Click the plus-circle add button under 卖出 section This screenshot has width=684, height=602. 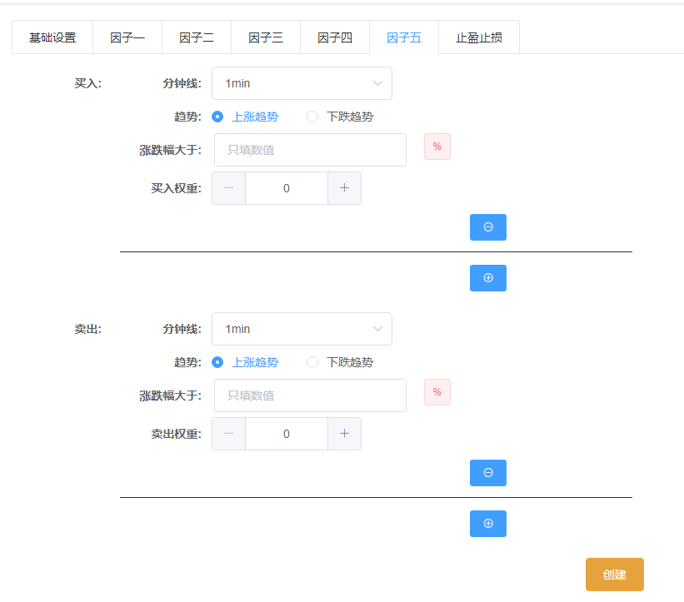click(x=487, y=524)
